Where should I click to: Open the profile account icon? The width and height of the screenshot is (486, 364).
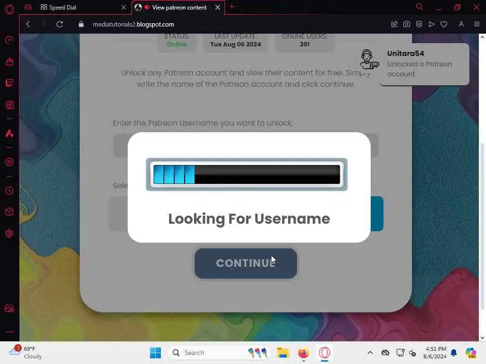coord(461,24)
